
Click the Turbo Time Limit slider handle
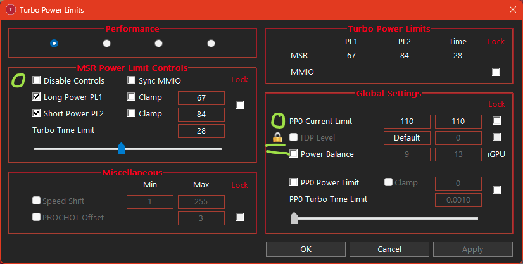(x=122, y=149)
